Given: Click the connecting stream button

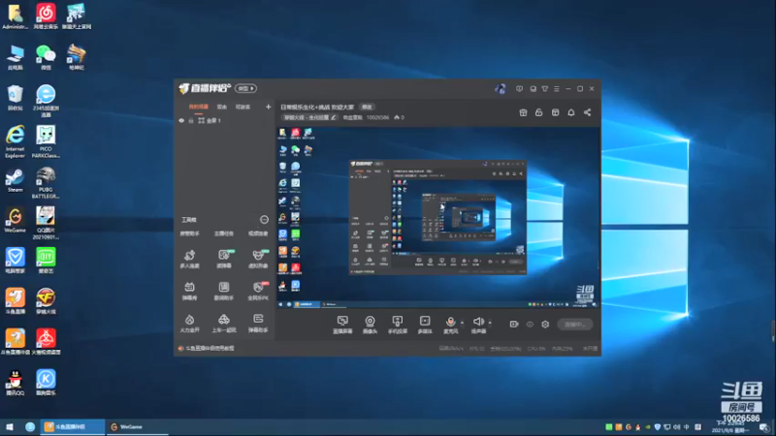Looking at the screenshot, I should pyautogui.click(x=574, y=325).
